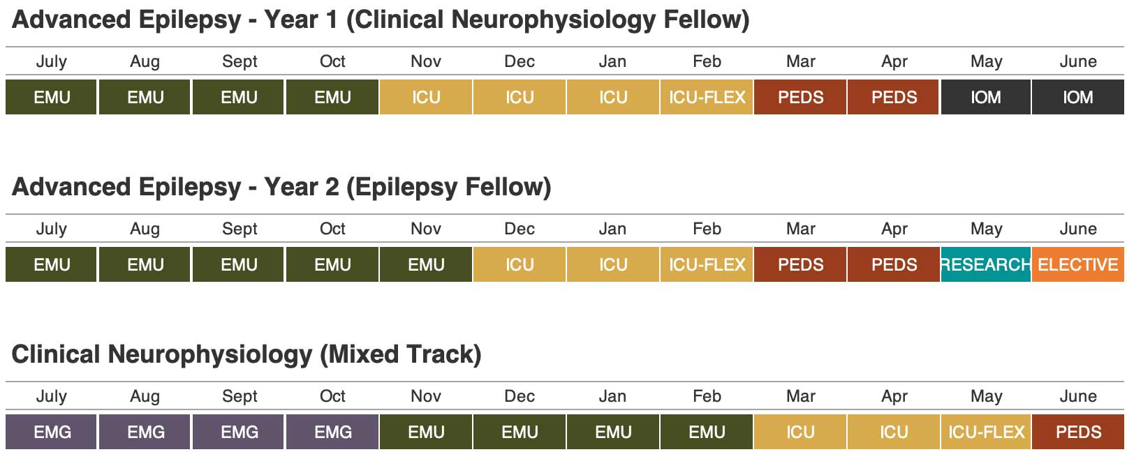This screenshot has width=1127, height=452.
Task: Select the April PEDS block in Year 2
Action: click(894, 264)
